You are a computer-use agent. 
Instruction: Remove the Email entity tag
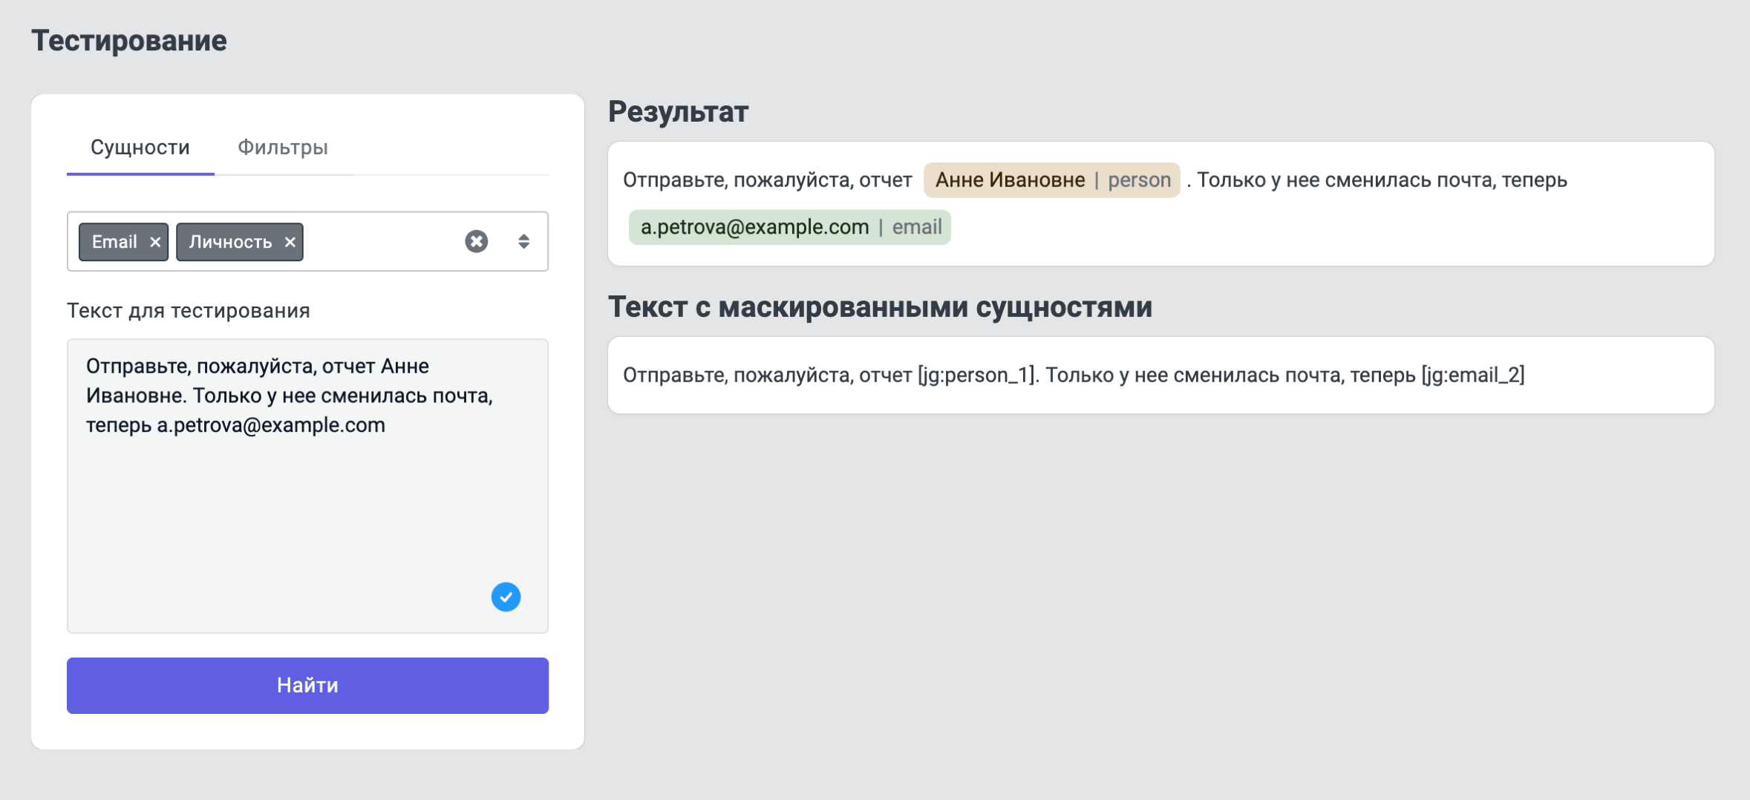[x=155, y=242]
